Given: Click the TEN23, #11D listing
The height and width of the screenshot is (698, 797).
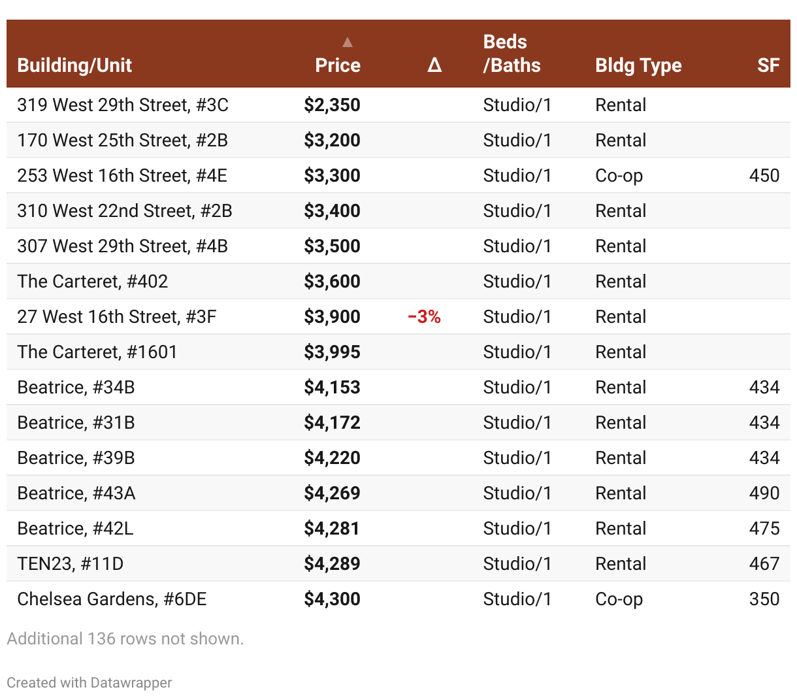Looking at the screenshot, I should [71, 564].
